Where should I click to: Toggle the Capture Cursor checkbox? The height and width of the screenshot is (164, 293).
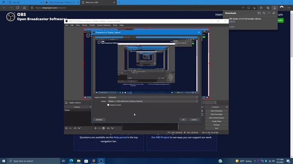pyautogui.click(x=108, y=105)
